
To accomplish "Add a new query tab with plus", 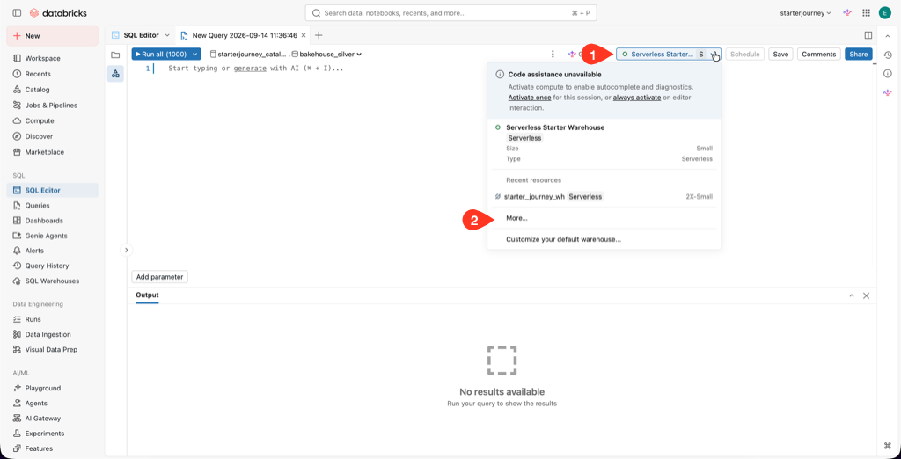I will pyautogui.click(x=319, y=36).
